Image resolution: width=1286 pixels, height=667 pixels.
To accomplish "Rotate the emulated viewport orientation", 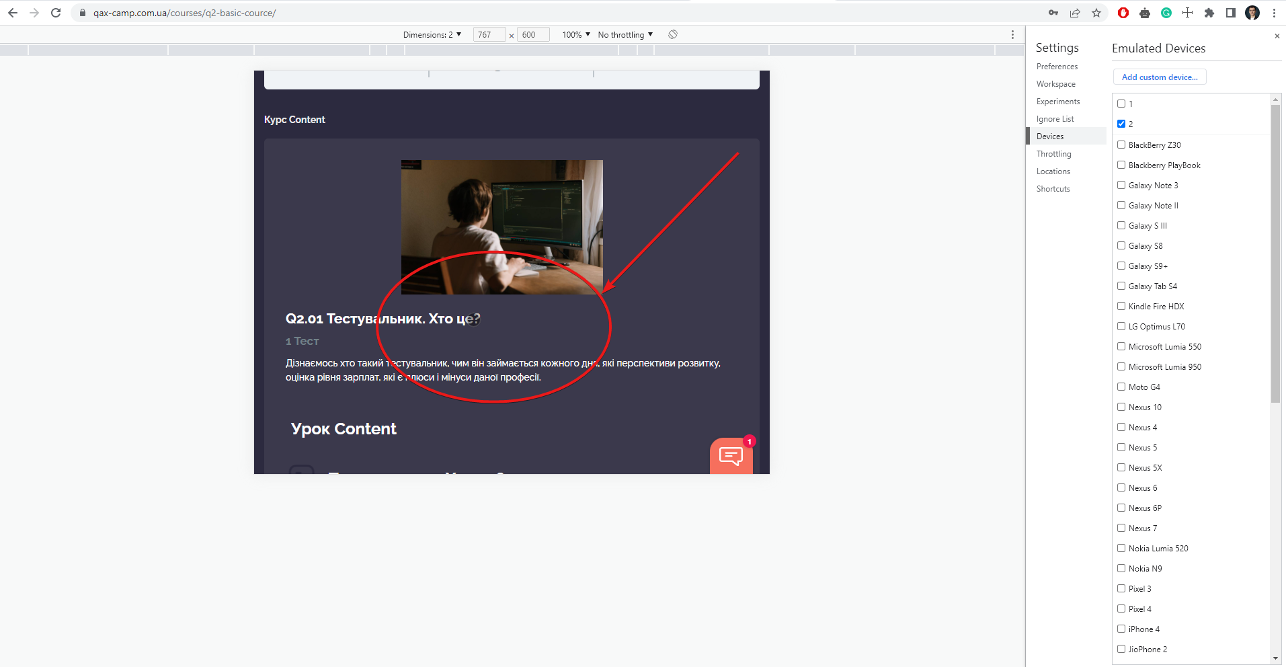I will (672, 34).
